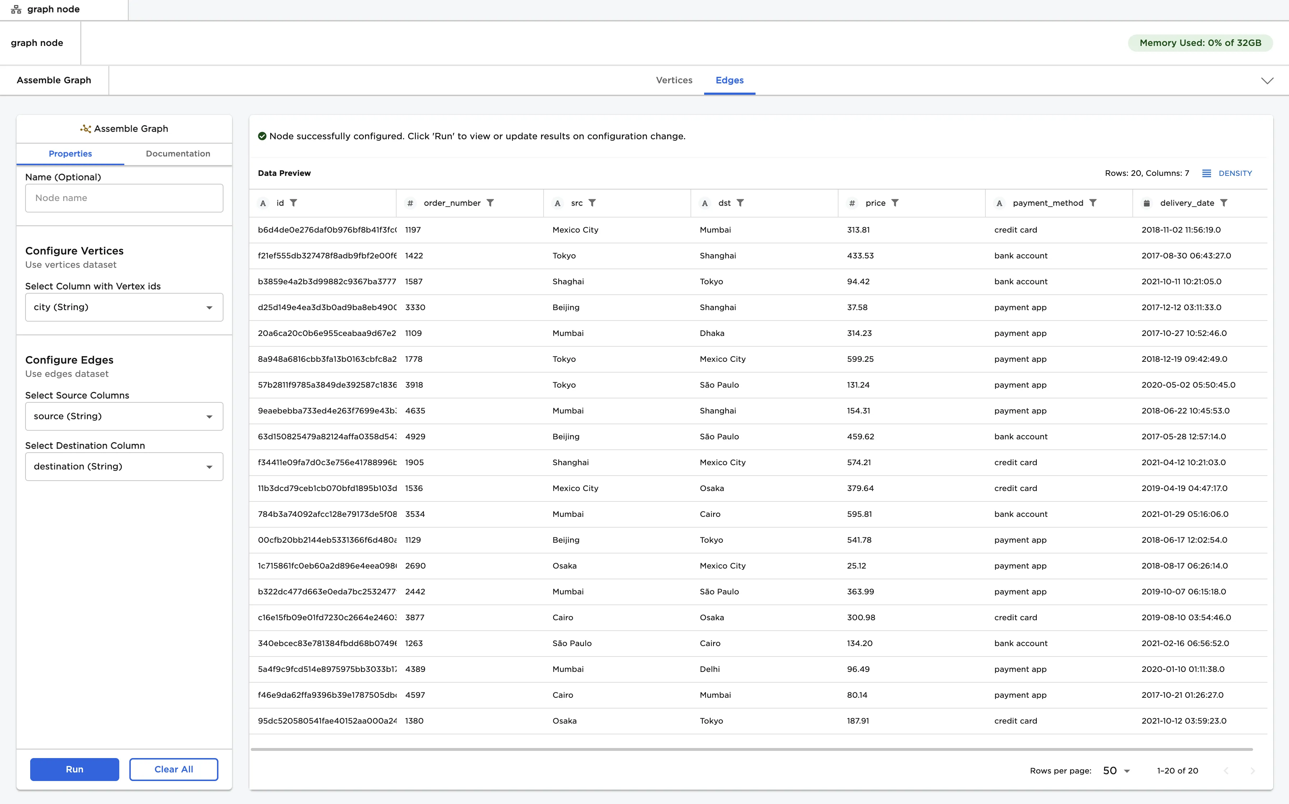1289x804 pixels.
Task: Filter the dst column
Action: pyautogui.click(x=740, y=202)
